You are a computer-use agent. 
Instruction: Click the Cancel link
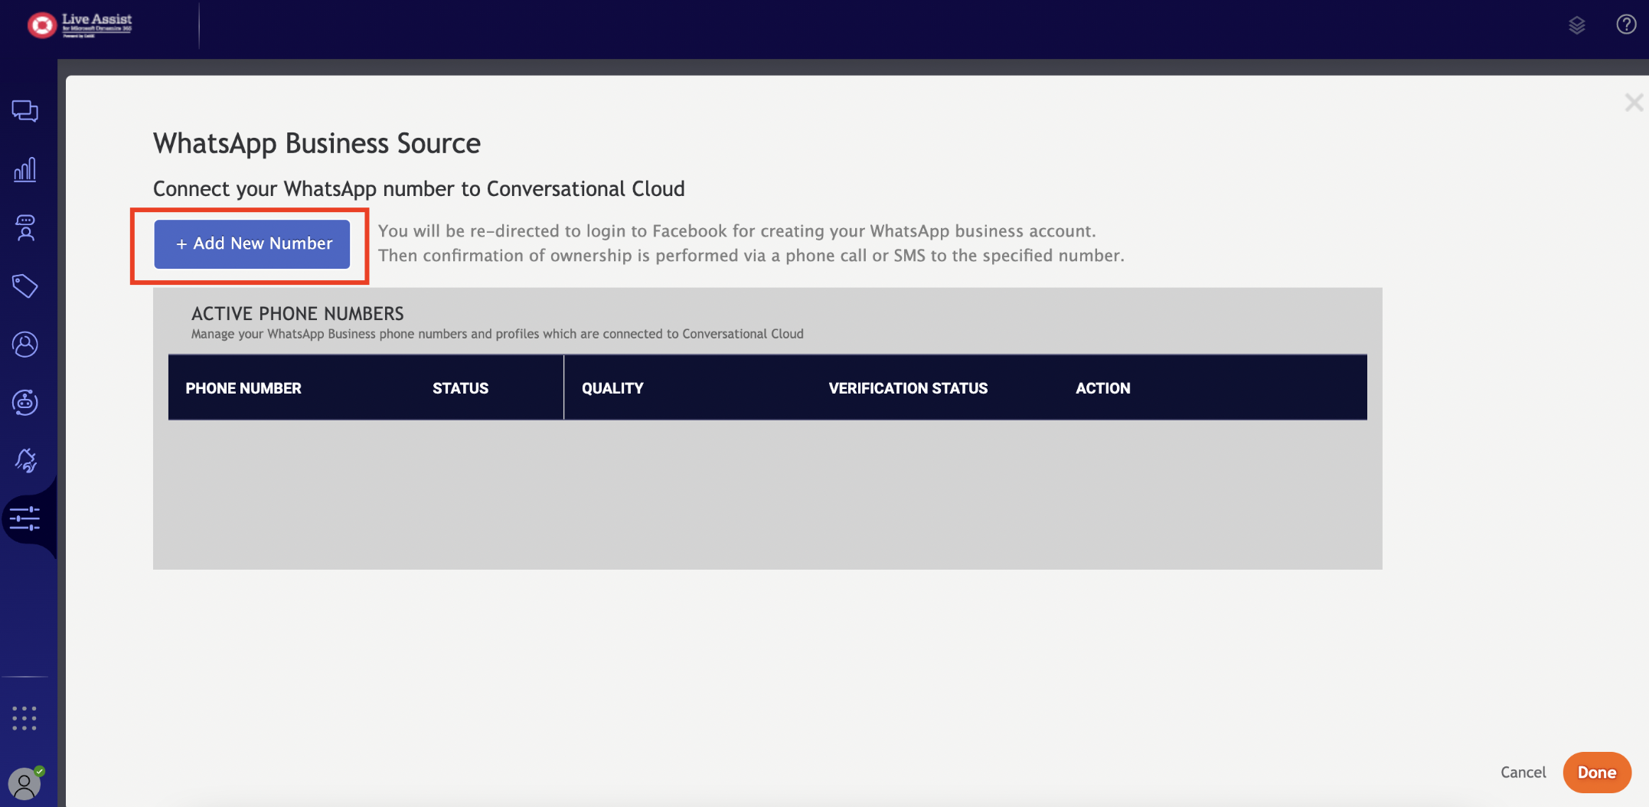pos(1523,773)
